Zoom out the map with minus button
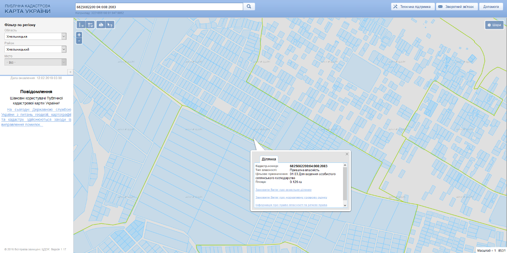This screenshot has width=507, height=253. [79, 41]
